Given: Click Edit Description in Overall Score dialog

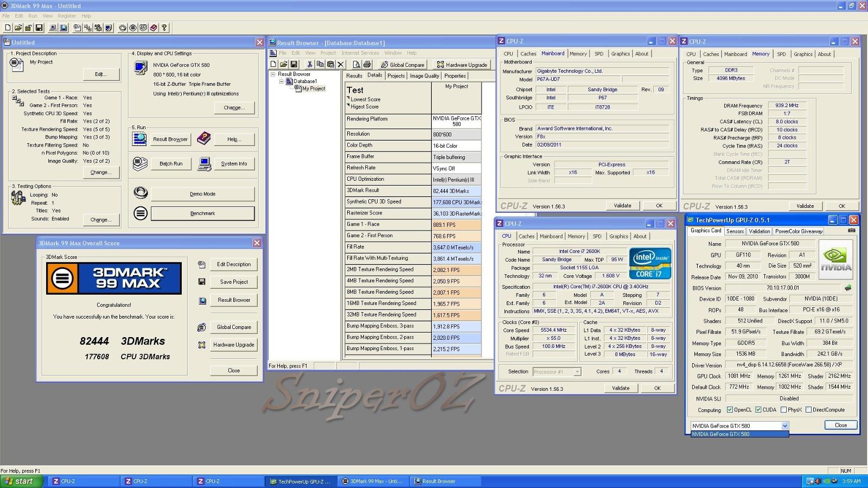Looking at the screenshot, I should (x=234, y=264).
